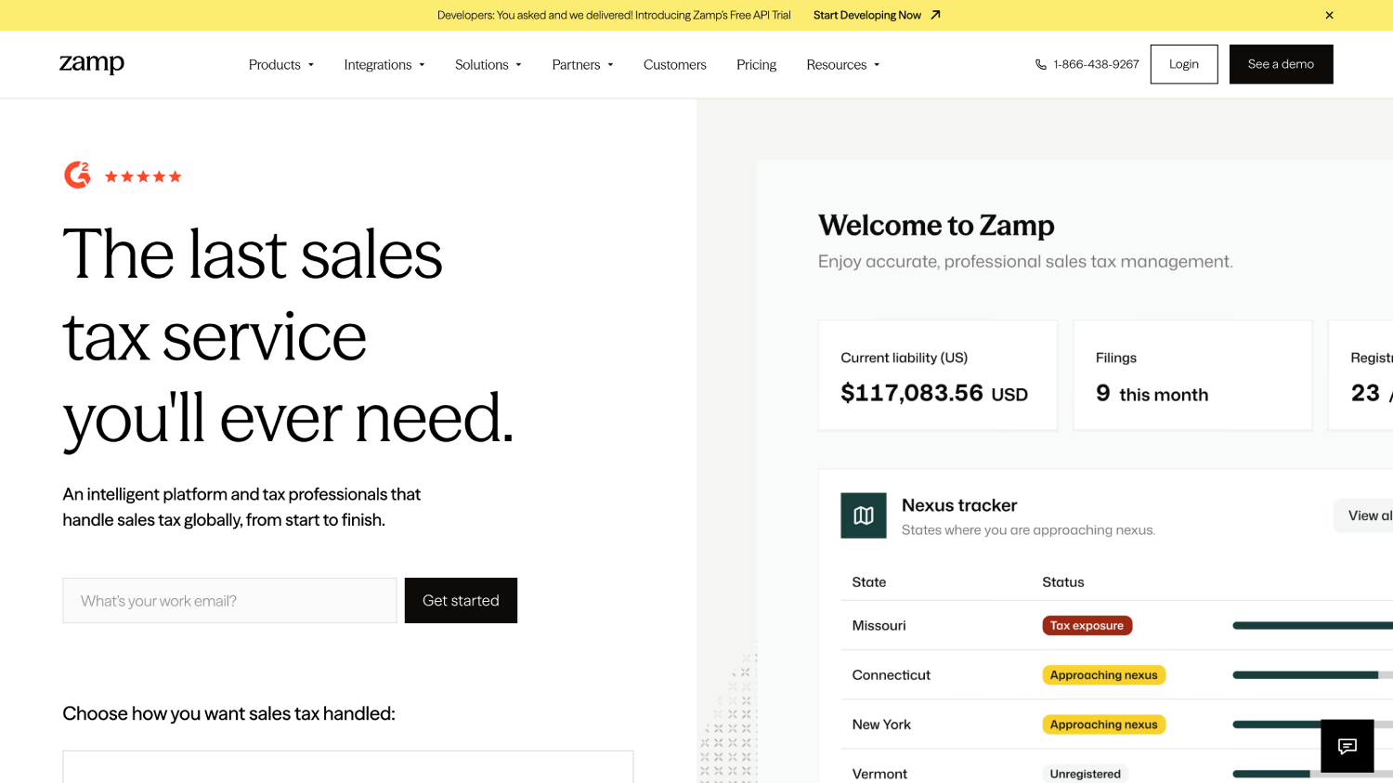Click the Get started button
The image size is (1393, 783).
461,601
